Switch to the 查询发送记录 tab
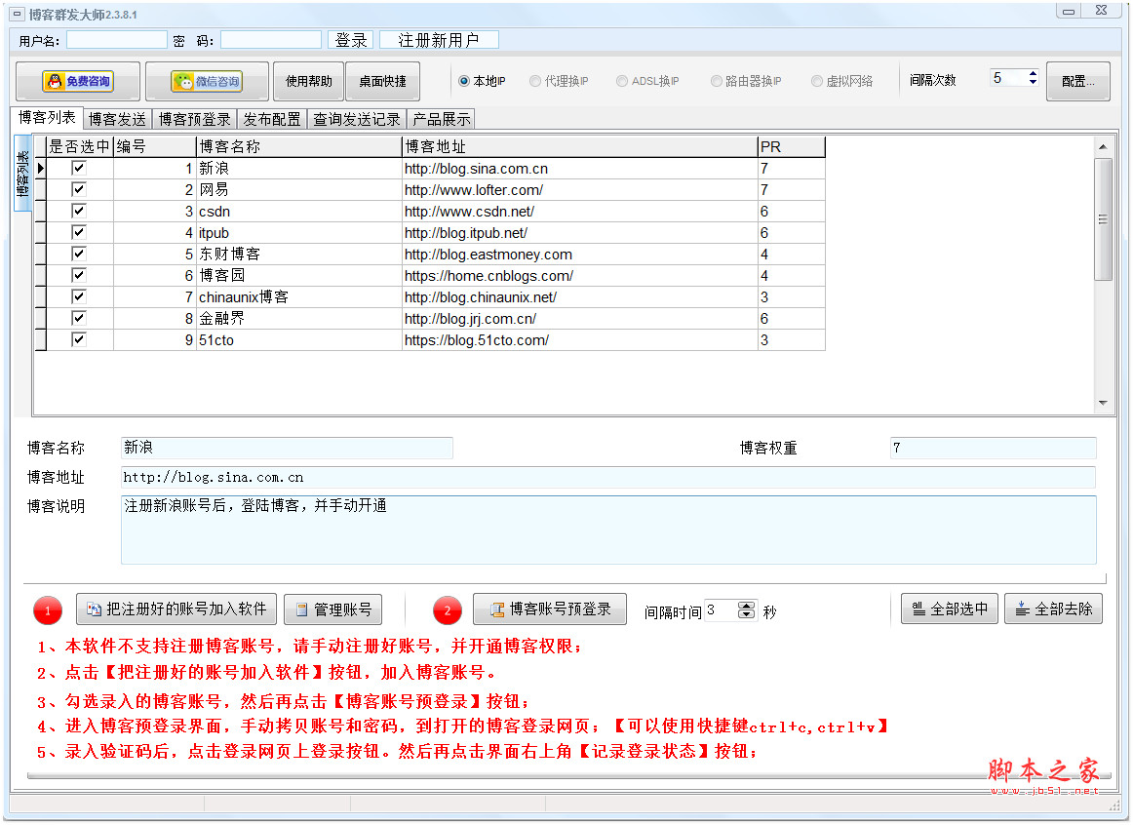The width and height of the screenshot is (1133, 825). click(357, 119)
